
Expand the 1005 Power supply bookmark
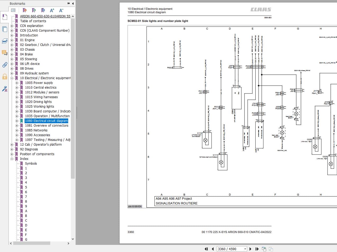tap(17, 83)
